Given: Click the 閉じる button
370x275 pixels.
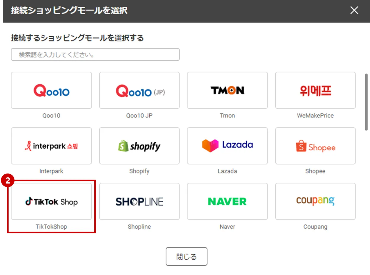Looking at the screenshot, I should 186,256.
